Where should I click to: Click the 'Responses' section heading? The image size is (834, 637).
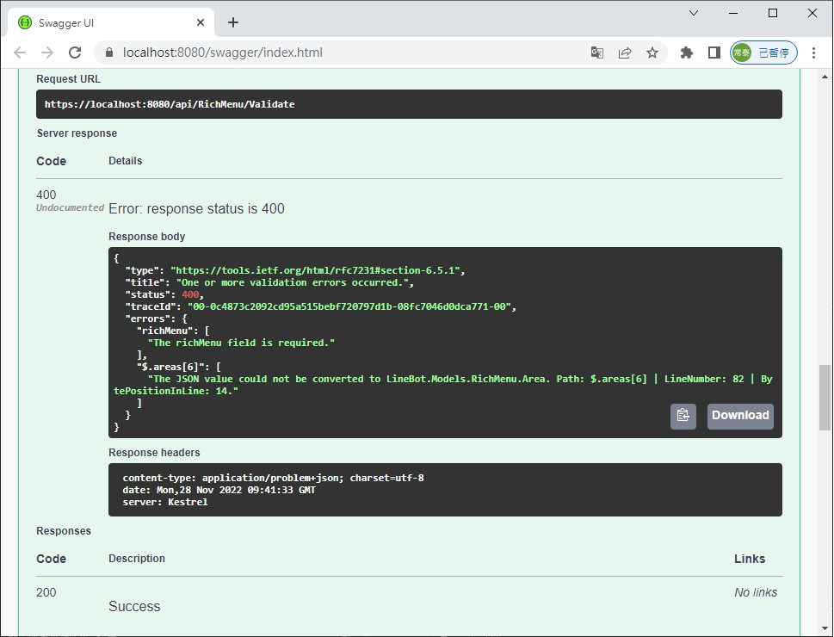point(64,530)
